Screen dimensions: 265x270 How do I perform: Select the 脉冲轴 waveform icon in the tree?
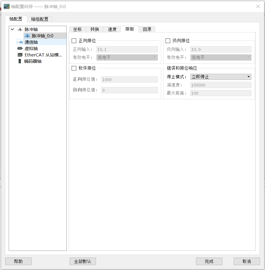click(20, 29)
